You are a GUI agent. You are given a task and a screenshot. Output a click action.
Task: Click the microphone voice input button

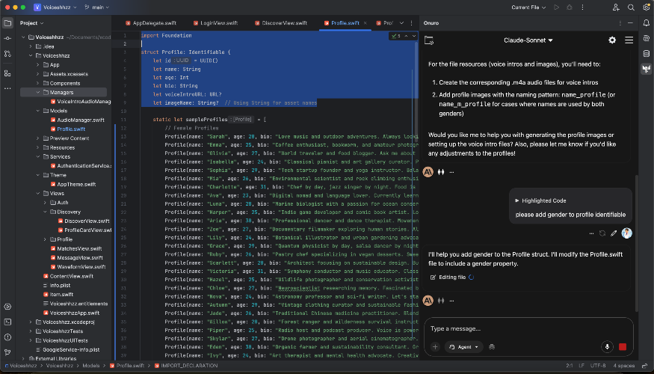[x=606, y=346]
